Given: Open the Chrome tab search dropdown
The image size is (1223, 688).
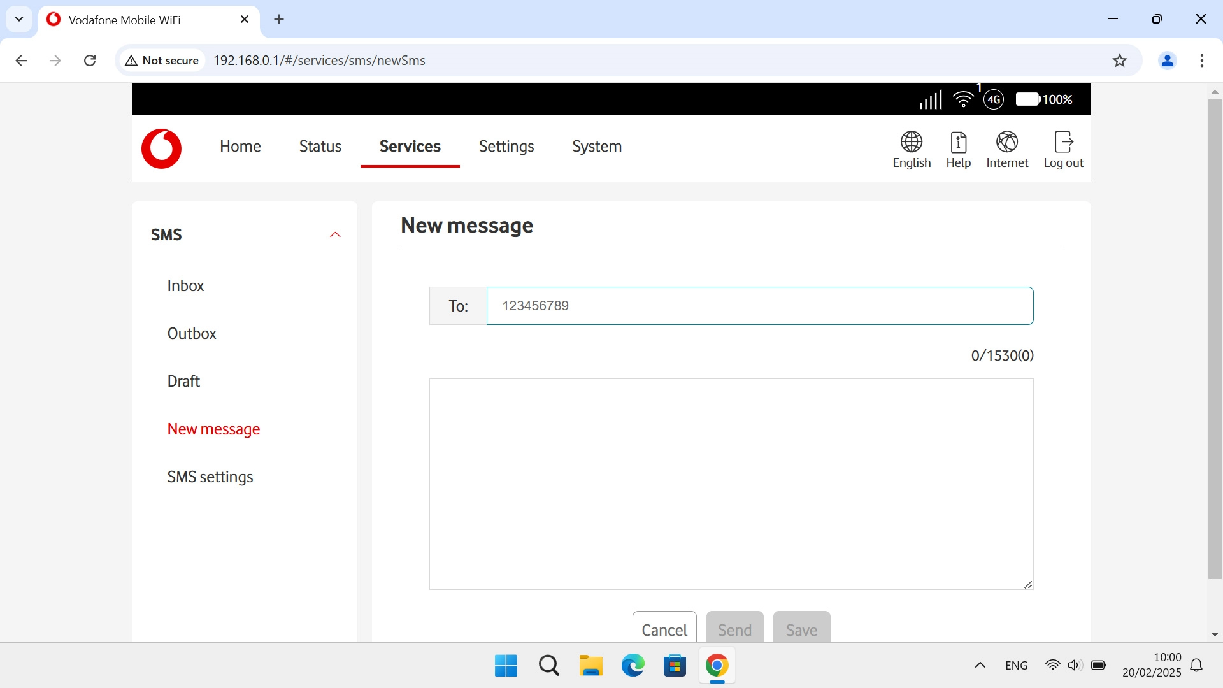Looking at the screenshot, I should pos(19,19).
